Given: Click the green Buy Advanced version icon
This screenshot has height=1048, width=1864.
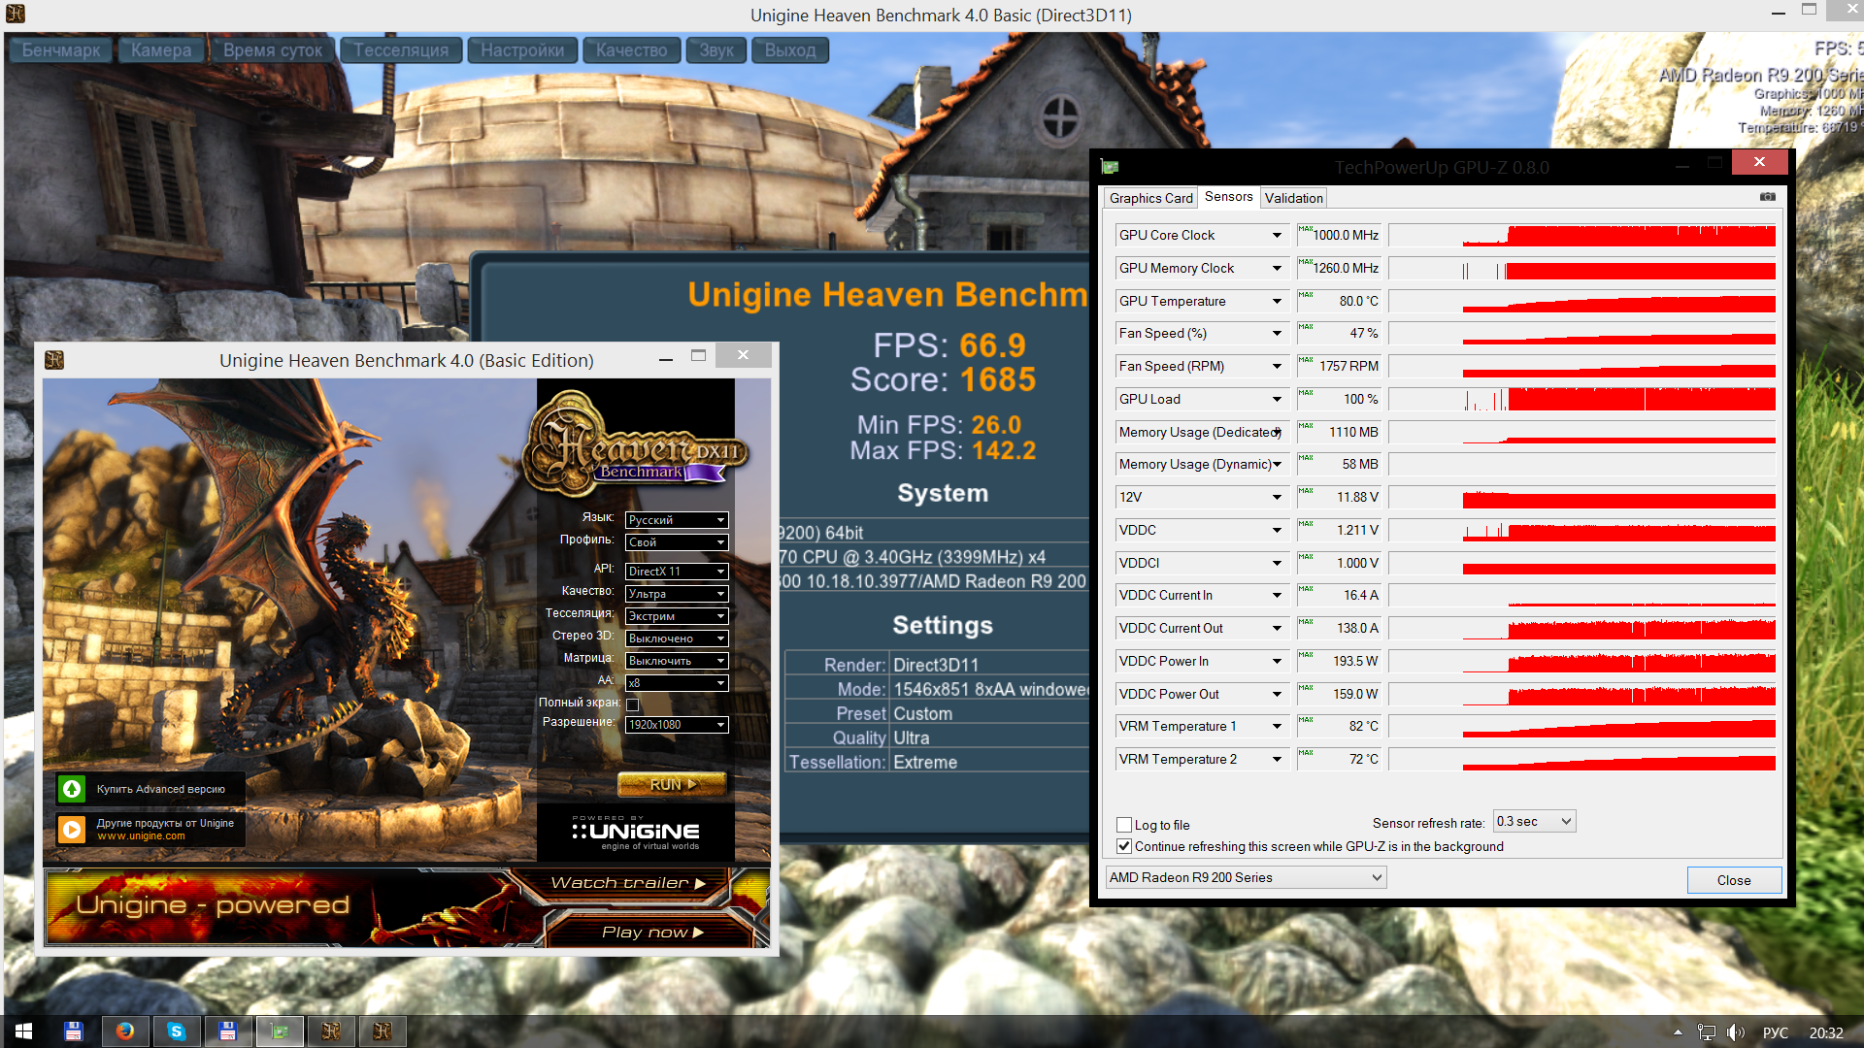Looking at the screenshot, I should tap(72, 789).
